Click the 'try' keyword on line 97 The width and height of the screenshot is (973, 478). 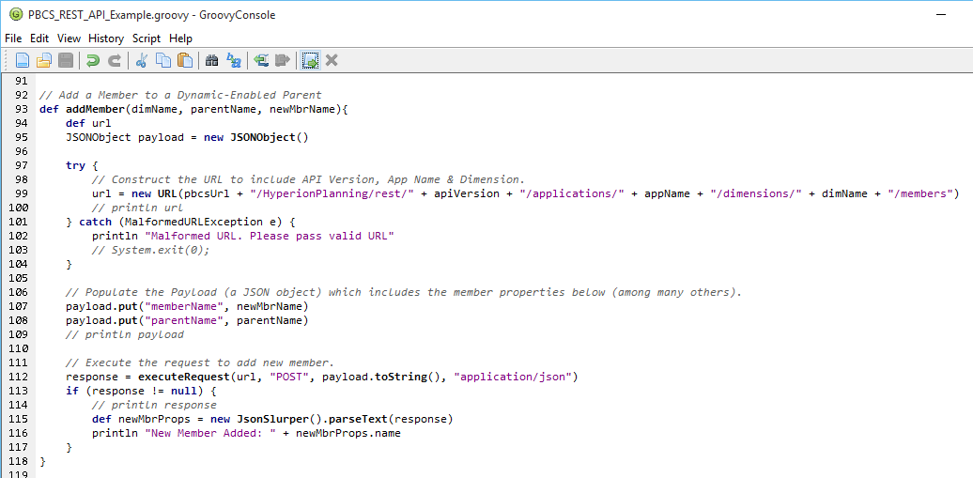pyautogui.click(x=76, y=165)
